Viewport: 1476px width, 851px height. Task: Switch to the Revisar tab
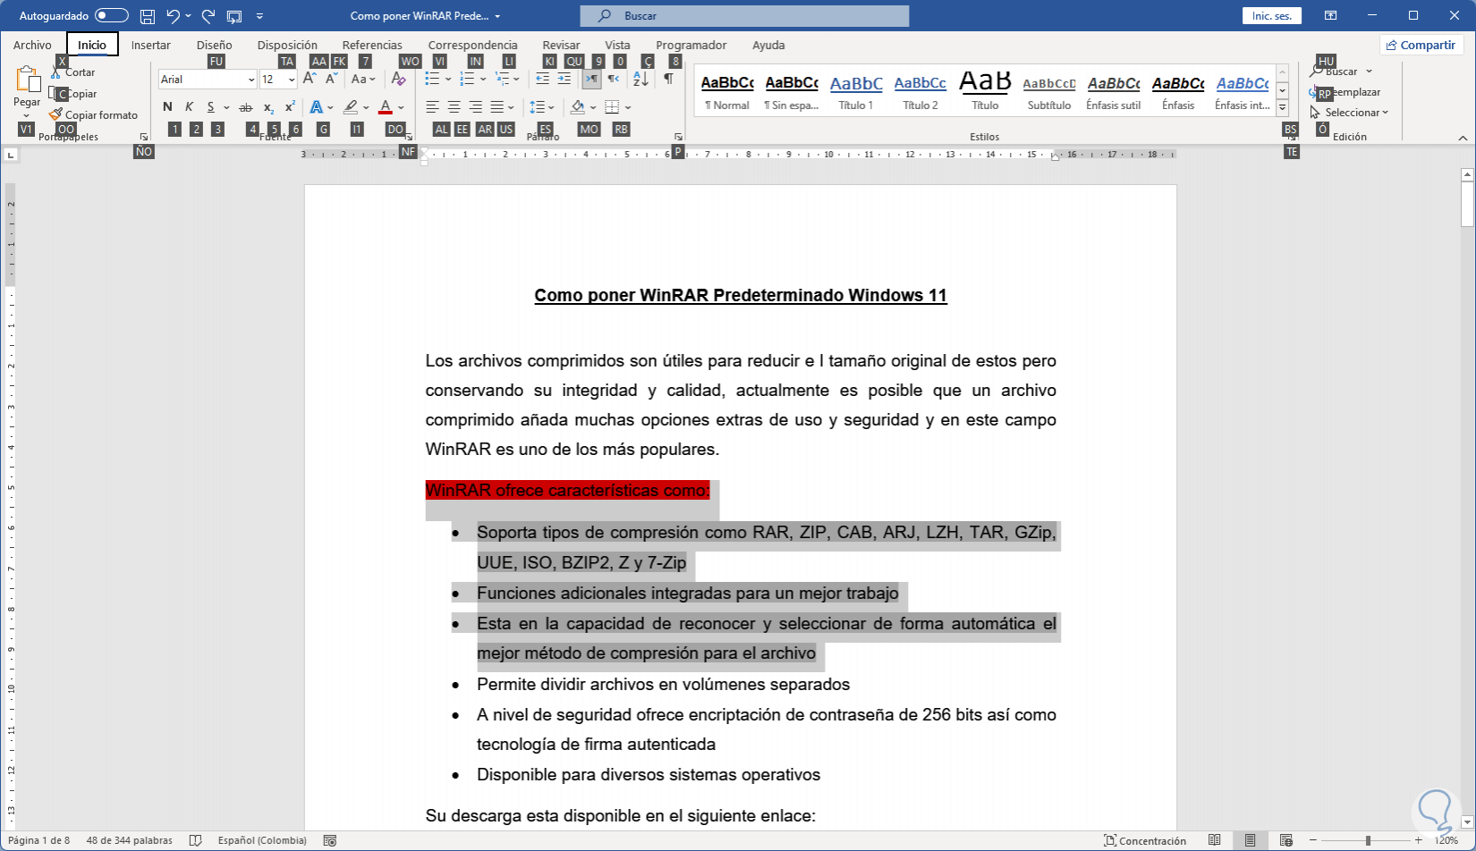click(561, 45)
